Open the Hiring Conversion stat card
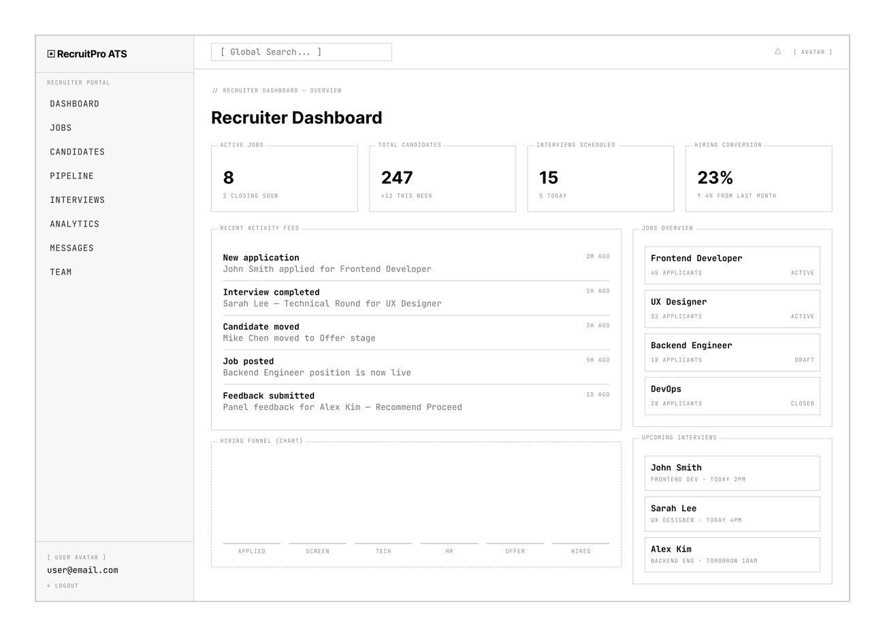 tap(758, 178)
